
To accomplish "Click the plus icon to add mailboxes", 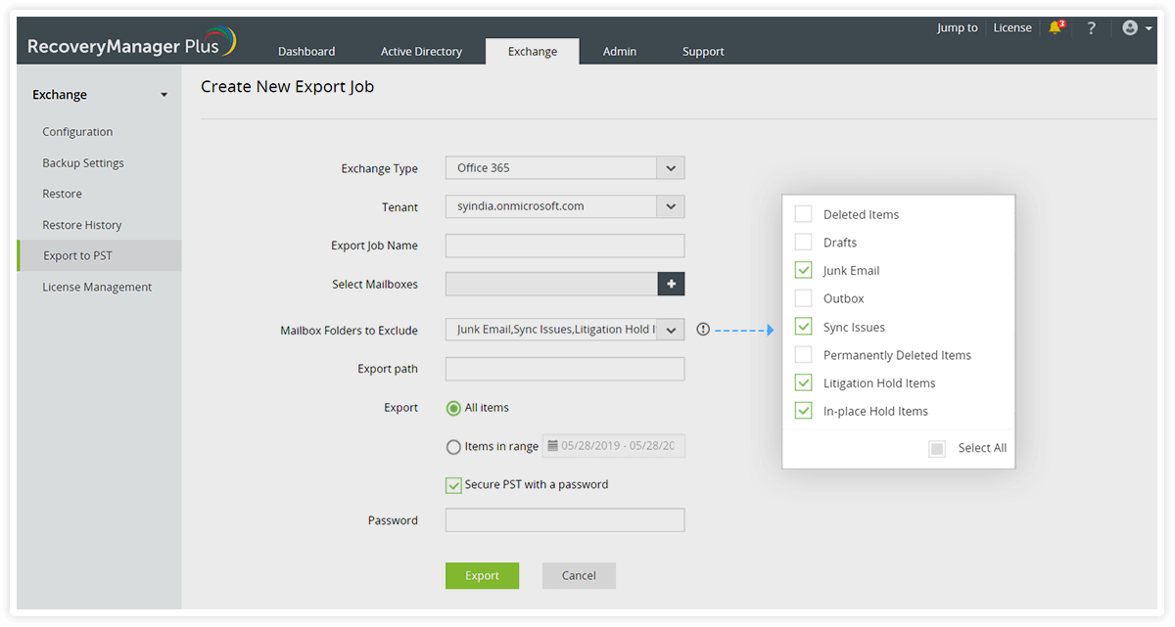I will click(672, 284).
